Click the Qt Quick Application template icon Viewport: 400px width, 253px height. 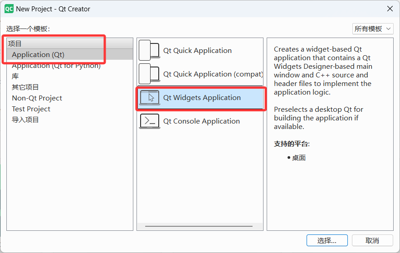[150, 50]
